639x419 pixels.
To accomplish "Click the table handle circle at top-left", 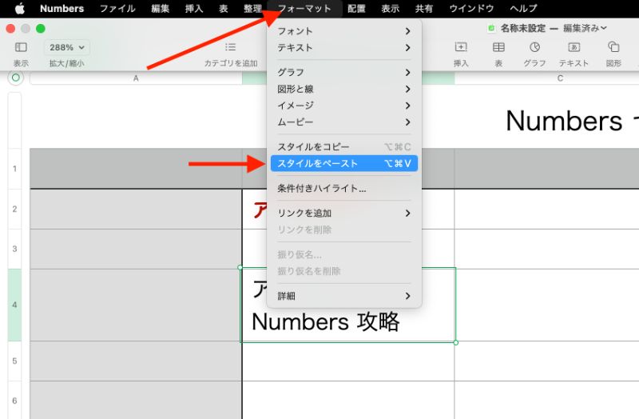I will (15, 78).
